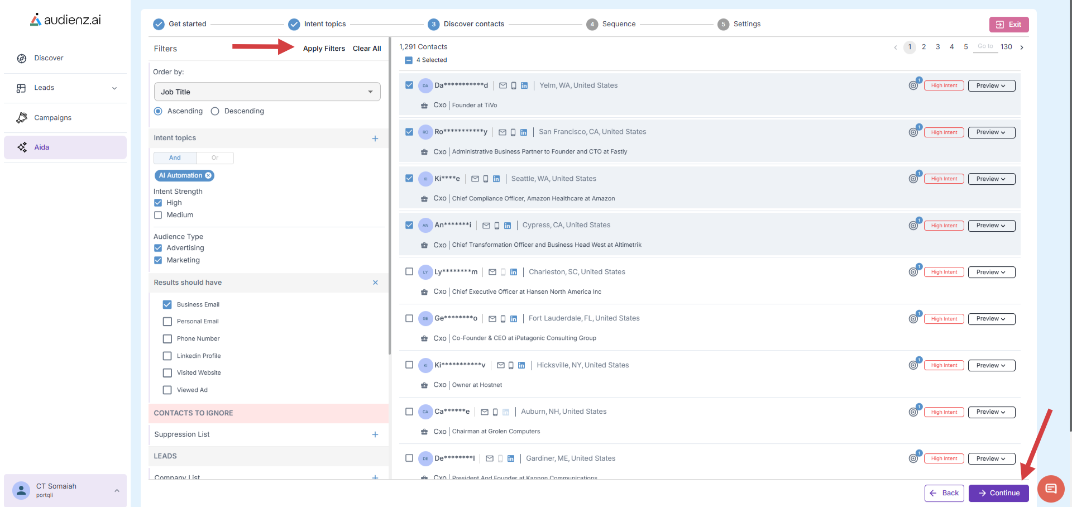The height and width of the screenshot is (507, 1072).
Task: Add a Suppression List with plus
Action: coord(375,434)
